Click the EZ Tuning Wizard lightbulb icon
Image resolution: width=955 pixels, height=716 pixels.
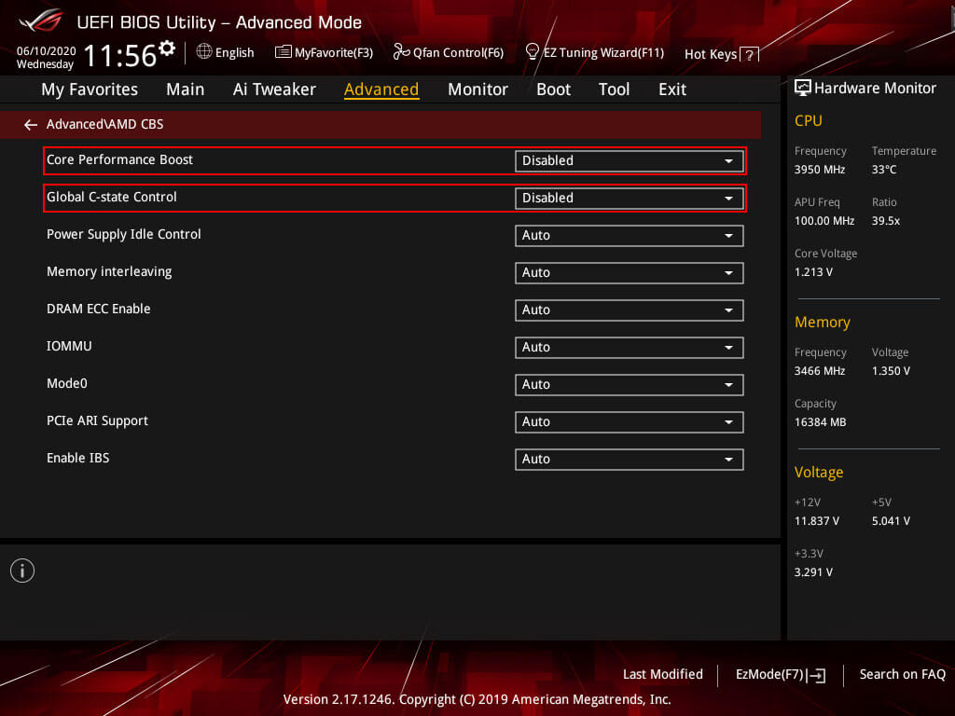click(532, 52)
